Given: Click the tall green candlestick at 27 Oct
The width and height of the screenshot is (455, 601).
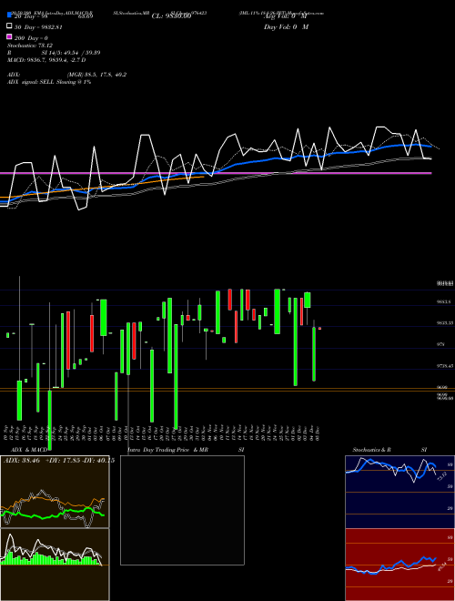Looking at the screenshot, I should point(176,376).
